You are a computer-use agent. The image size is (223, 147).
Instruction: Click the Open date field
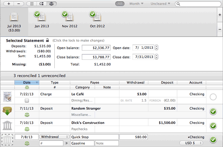click(143, 48)
